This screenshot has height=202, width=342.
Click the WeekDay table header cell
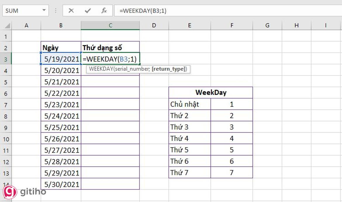tap(211, 93)
